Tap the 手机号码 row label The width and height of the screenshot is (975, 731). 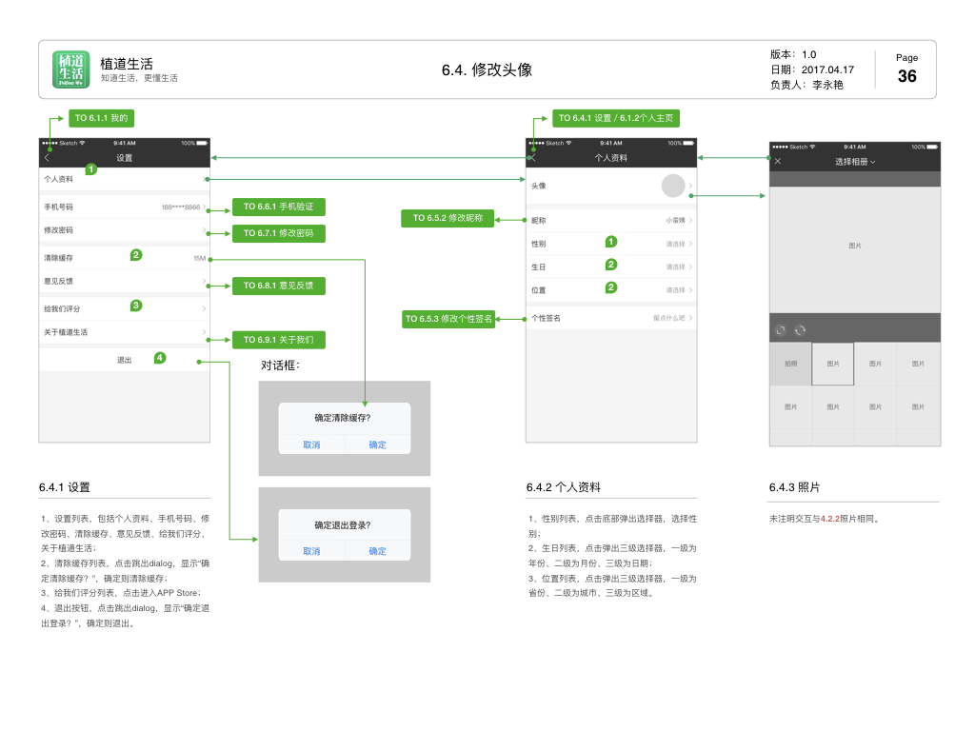coord(58,207)
